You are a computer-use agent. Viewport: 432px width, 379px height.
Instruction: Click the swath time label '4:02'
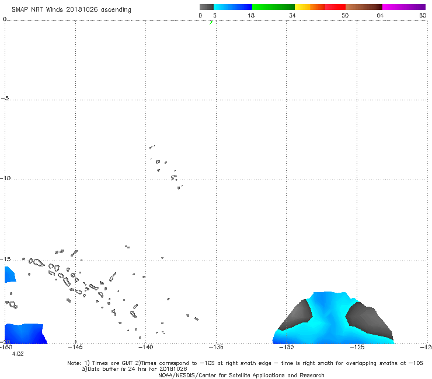coord(18,354)
